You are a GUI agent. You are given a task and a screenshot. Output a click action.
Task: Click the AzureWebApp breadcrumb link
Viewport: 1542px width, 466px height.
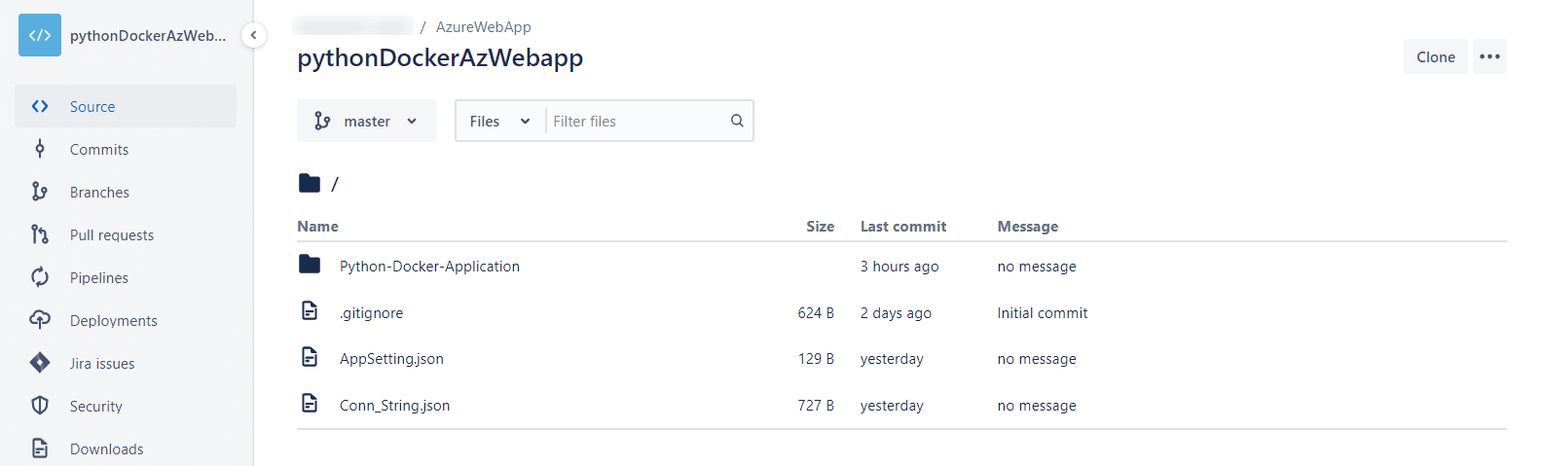pyautogui.click(x=483, y=27)
